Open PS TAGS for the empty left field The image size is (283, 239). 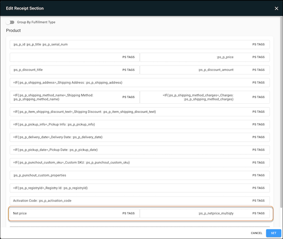[128, 57]
